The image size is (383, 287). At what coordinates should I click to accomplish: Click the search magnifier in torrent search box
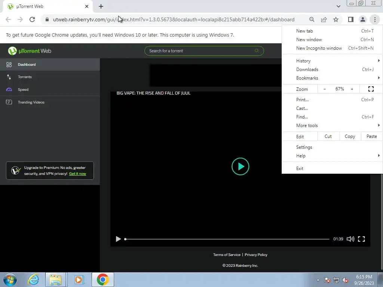pyautogui.click(x=257, y=51)
